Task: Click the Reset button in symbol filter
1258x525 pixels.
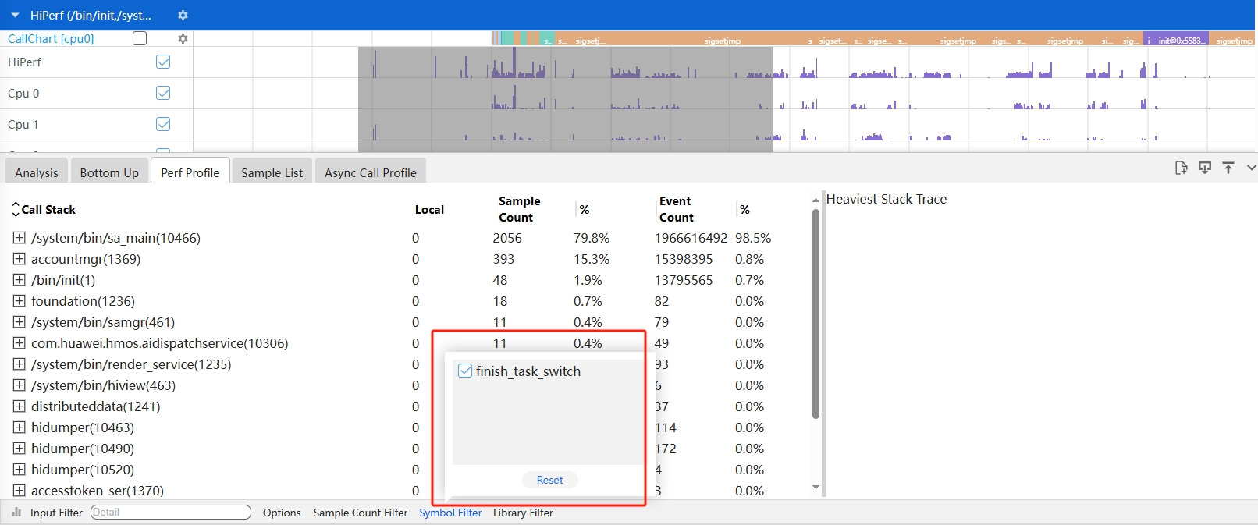Action: [549, 480]
